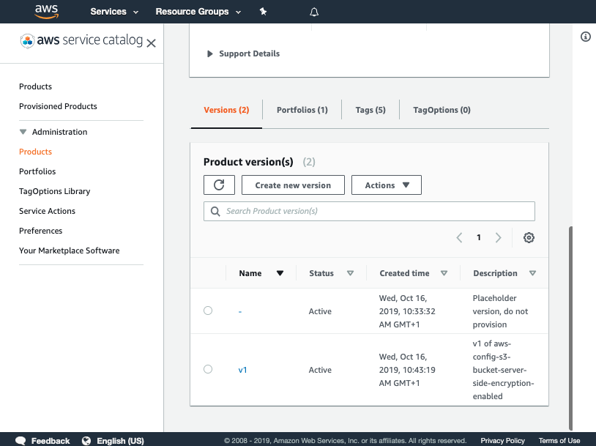This screenshot has height=446, width=596.
Task: Click the Feedback link in footer
Action: coord(51,441)
